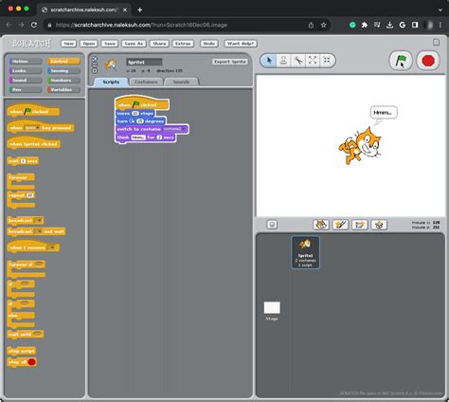Open the Costumes tab

tap(146, 82)
